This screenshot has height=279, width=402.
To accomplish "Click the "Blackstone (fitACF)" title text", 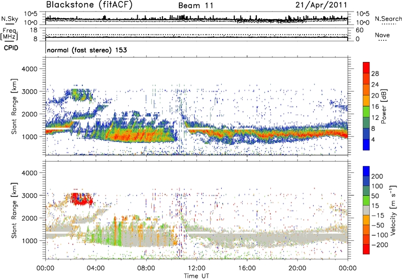I will [89, 5].
